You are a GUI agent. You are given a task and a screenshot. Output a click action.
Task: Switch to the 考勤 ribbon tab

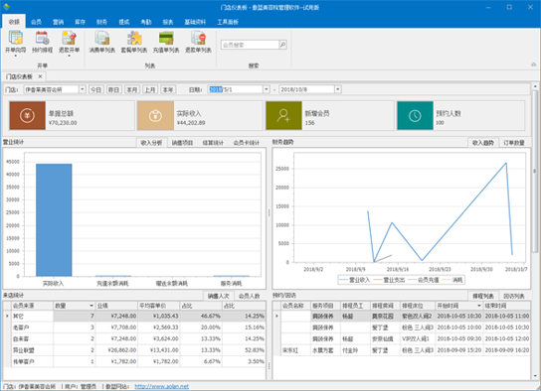146,22
